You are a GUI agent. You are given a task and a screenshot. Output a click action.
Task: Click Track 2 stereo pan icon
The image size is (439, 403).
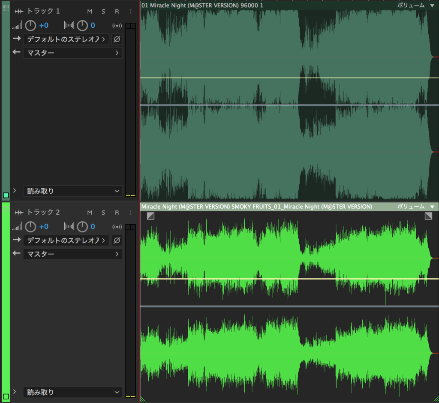click(x=69, y=226)
